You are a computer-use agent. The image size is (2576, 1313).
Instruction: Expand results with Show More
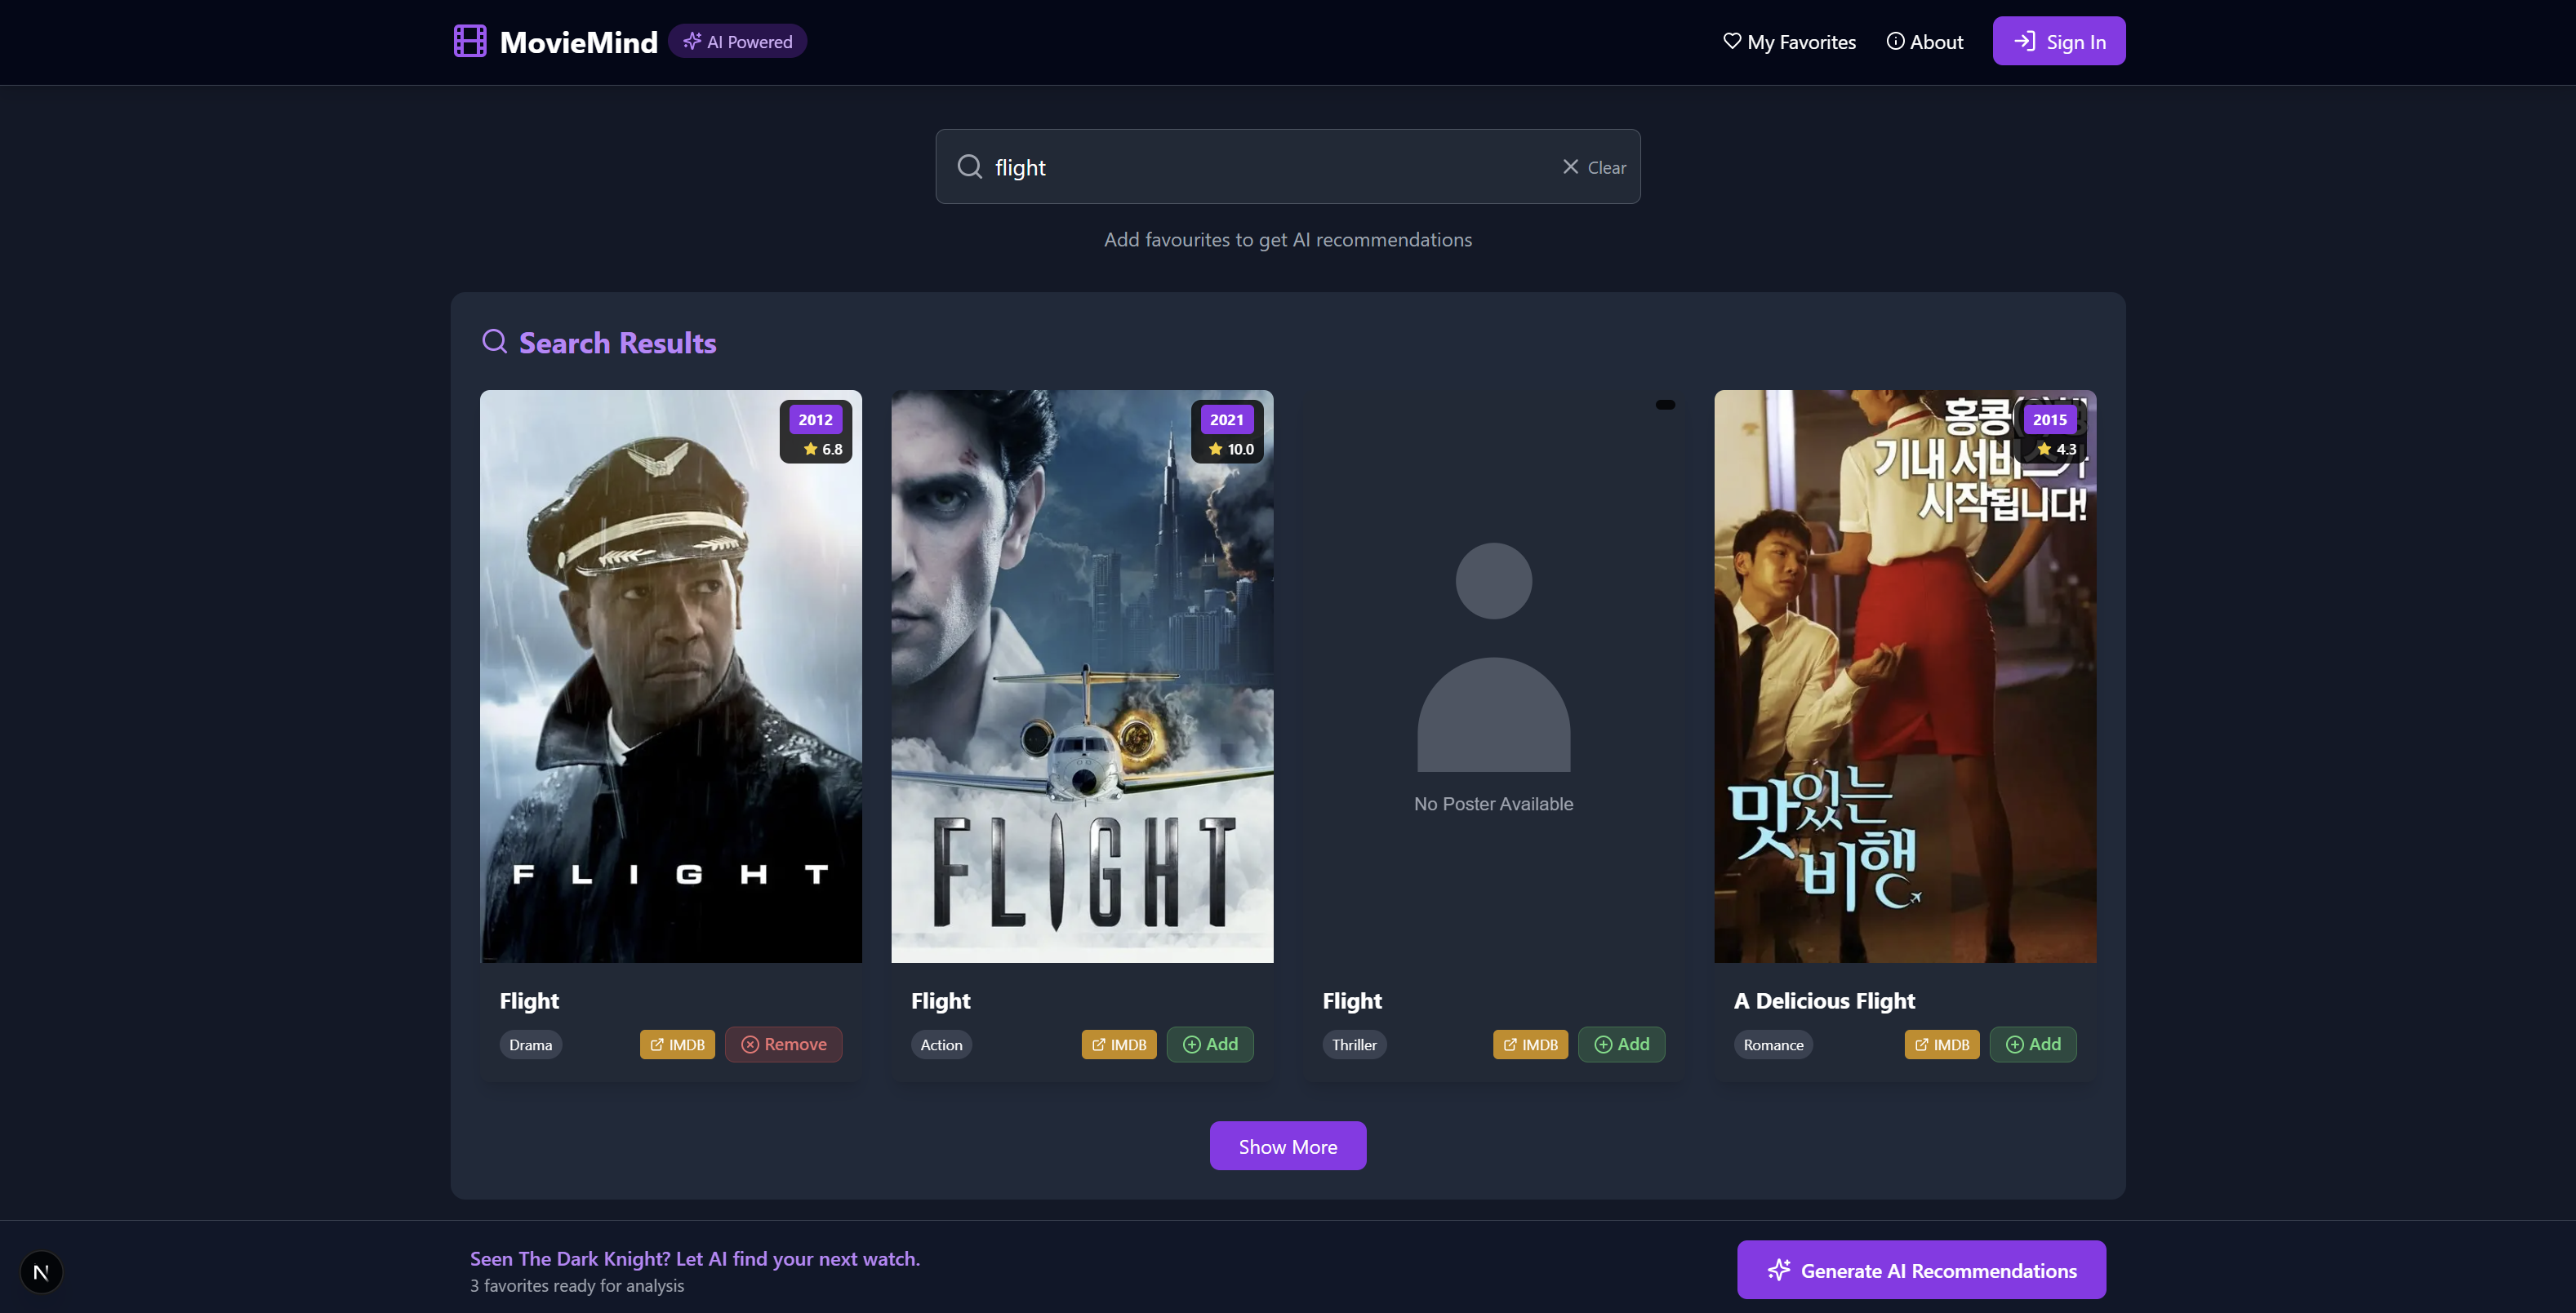tap(1287, 1147)
